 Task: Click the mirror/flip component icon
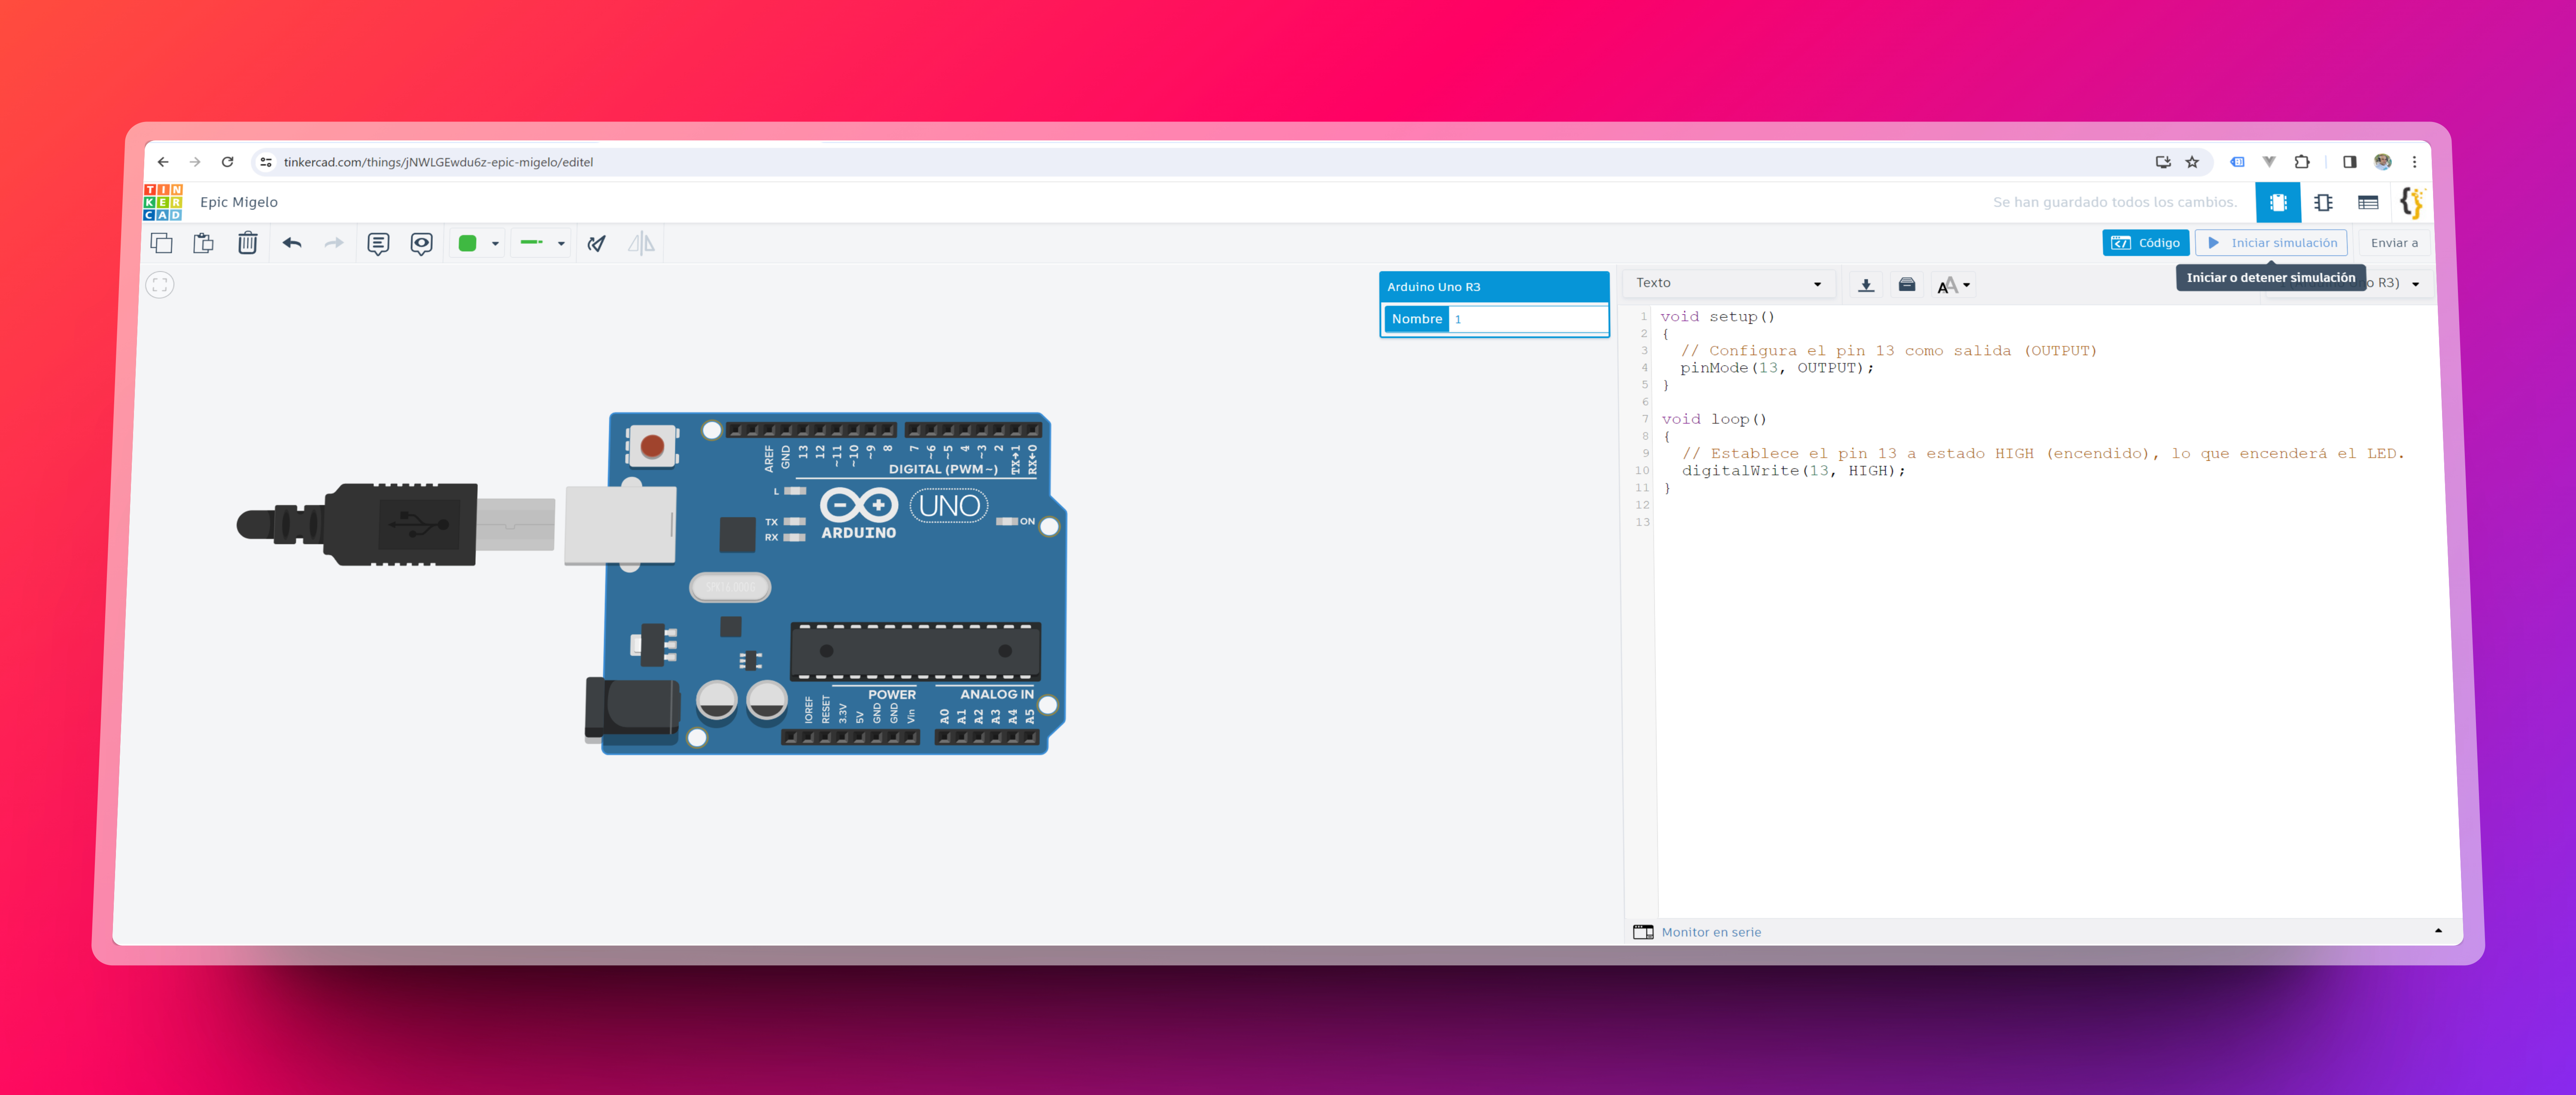641,243
